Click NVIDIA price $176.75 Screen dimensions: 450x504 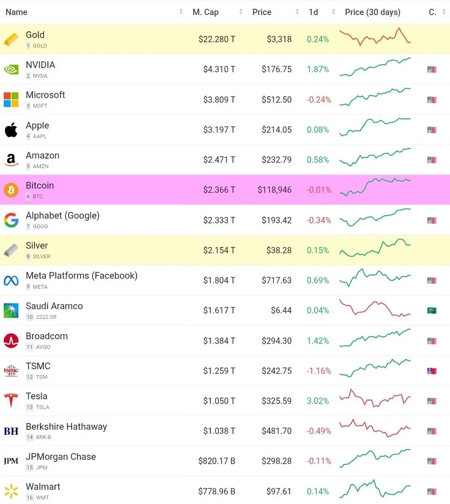click(x=276, y=69)
